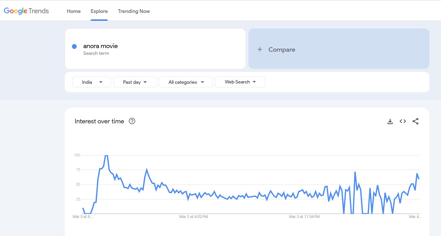This screenshot has width=441, height=236.
Task: Share the Interest over time chart
Action: [x=415, y=121]
